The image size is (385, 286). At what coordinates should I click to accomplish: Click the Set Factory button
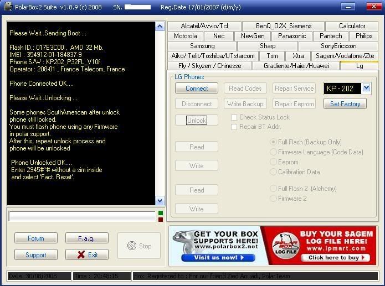click(345, 104)
